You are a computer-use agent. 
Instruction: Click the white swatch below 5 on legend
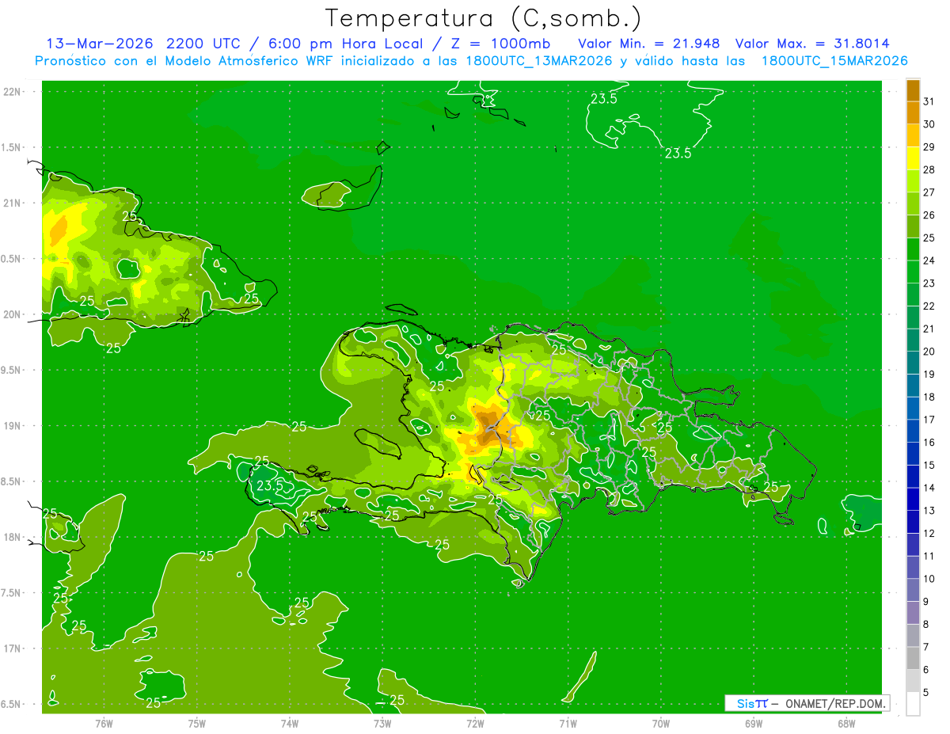click(913, 704)
